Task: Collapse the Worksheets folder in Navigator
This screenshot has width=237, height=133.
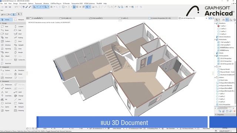Action: [215, 40]
